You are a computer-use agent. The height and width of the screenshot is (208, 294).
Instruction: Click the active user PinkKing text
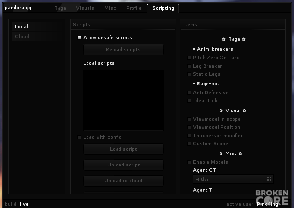[252, 204]
